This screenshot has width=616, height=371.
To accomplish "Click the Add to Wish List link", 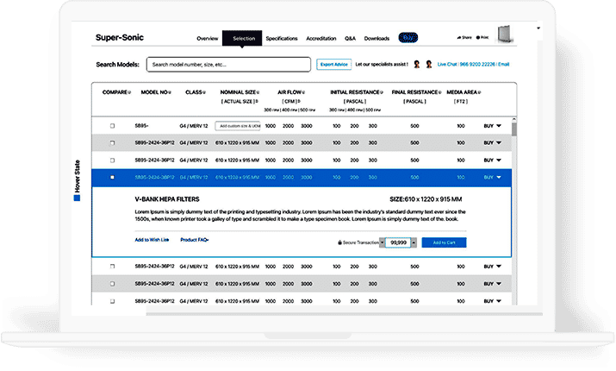I will coord(152,239).
